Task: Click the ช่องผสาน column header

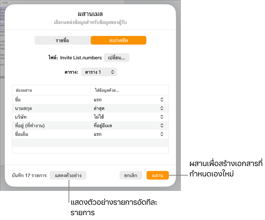Action: 24,91
